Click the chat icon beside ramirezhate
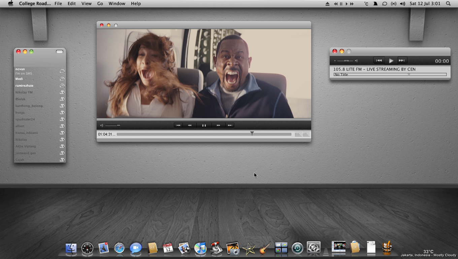The image size is (458, 259). tap(62, 86)
